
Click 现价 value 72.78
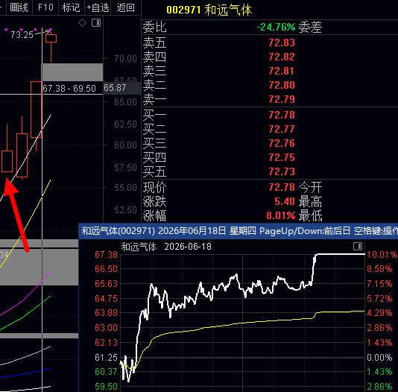[282, 187]
